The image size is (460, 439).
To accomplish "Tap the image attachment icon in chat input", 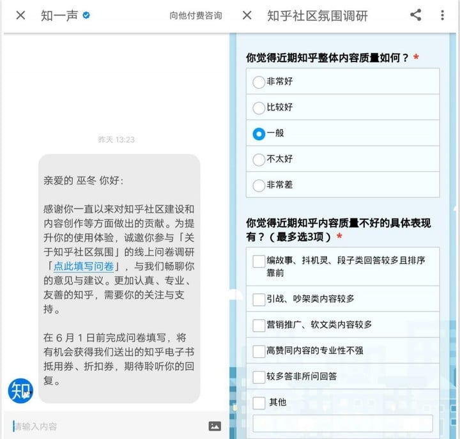I will point(215,426).
